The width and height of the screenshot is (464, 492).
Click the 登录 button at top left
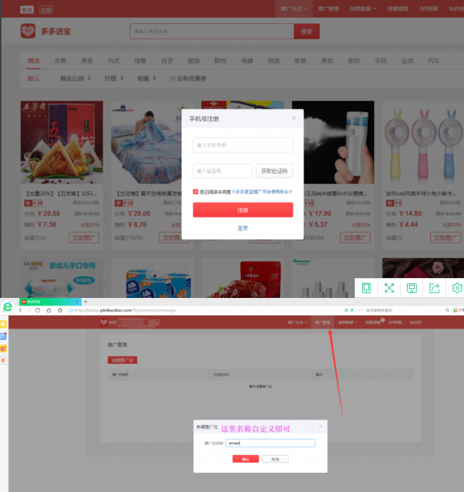(x=27, y=10)
